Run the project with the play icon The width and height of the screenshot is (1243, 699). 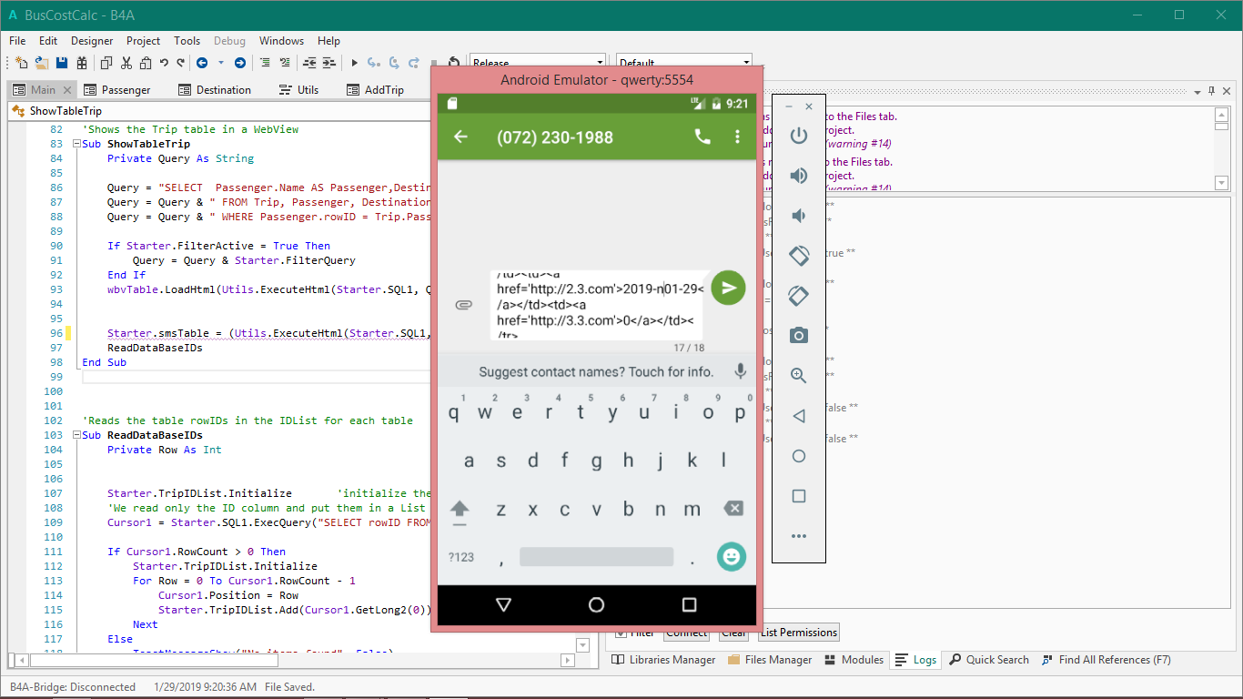tap(354, 63)
